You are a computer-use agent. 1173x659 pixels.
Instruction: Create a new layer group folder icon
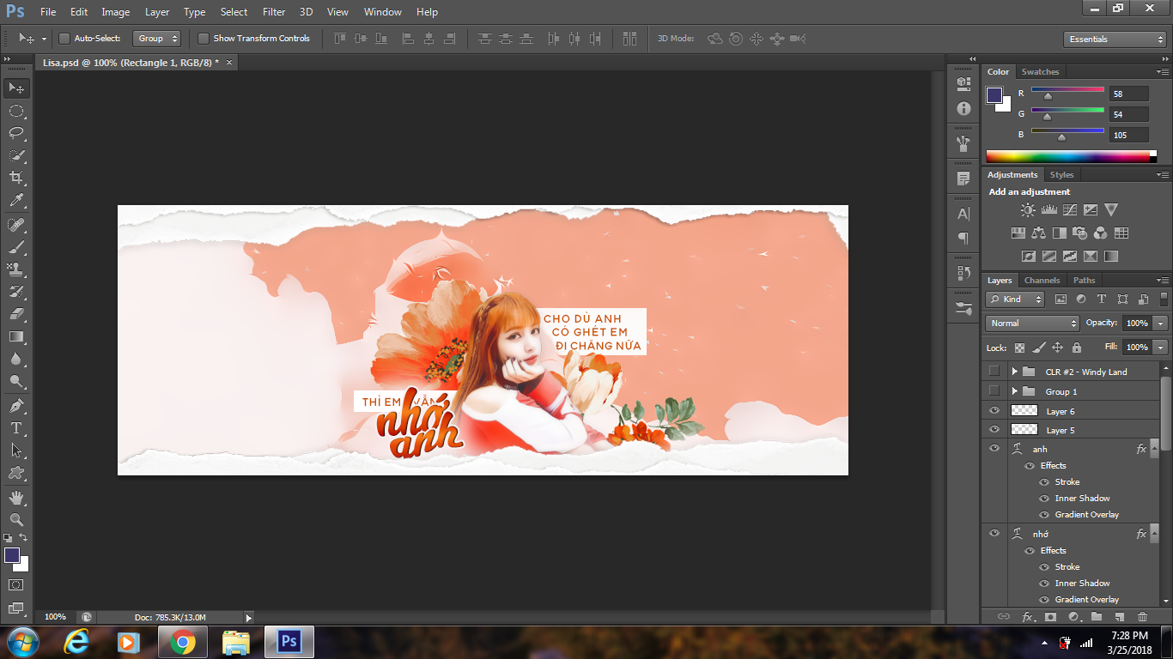(x=1097, y=616)
